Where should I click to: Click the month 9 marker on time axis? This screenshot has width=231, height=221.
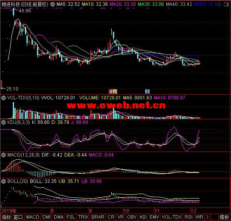[x=90, y=211]
